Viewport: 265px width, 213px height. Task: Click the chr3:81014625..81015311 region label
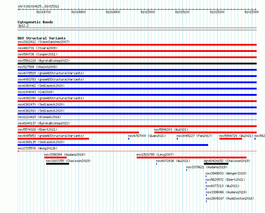(x=38, y=7)
